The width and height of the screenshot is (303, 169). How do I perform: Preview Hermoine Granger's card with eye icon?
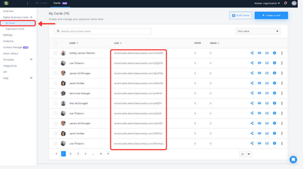[259, 93]
